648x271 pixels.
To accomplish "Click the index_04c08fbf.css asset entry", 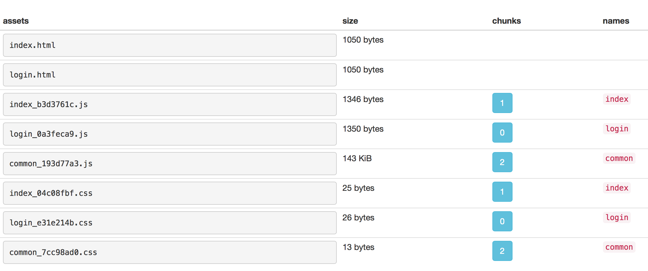I will (x=170, y=193).
